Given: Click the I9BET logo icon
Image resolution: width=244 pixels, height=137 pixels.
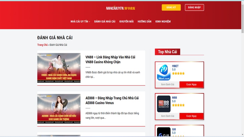Looking at the screenshot, I should [164, 72].
